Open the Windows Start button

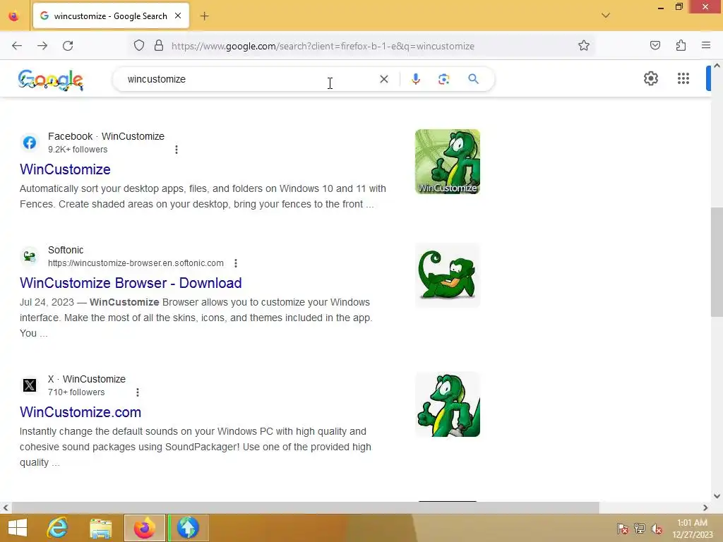pyautogui.click(x=18, y=528)
